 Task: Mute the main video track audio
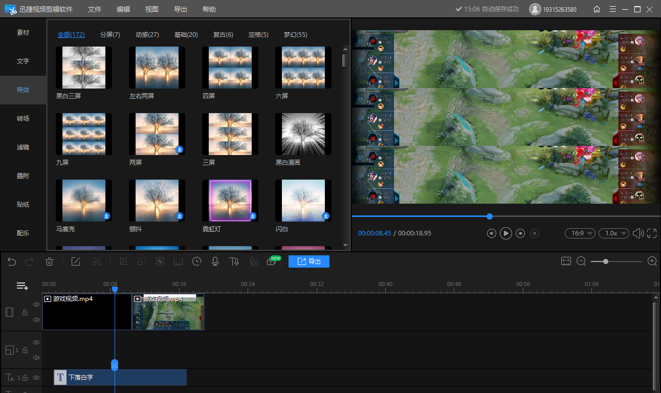(x=36, y=320)
